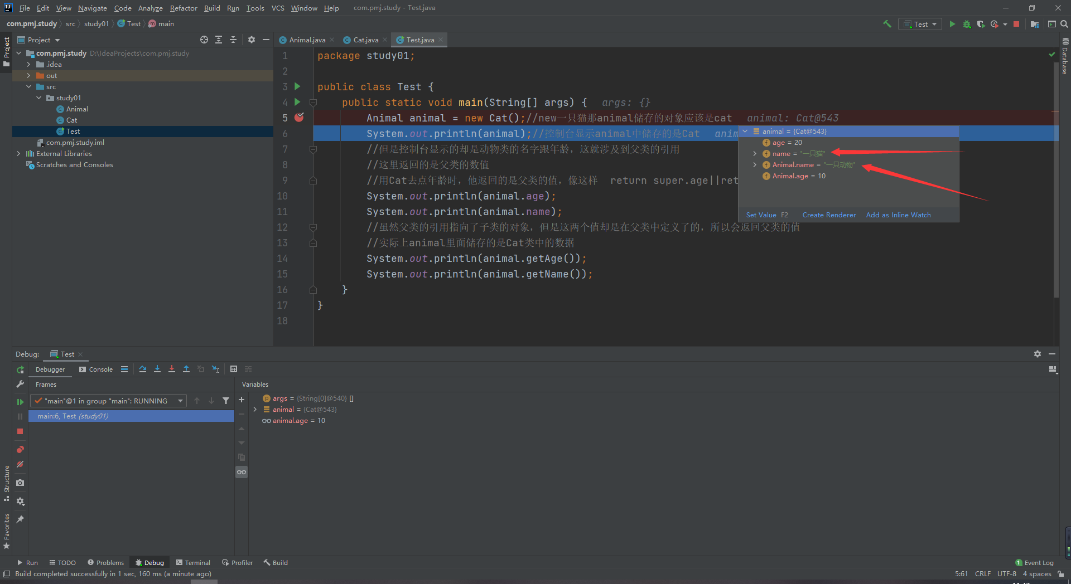This screenshot has height=584, width=1071.
Task: Open debugger settings gear in the side toolbar
Action: 20,501
